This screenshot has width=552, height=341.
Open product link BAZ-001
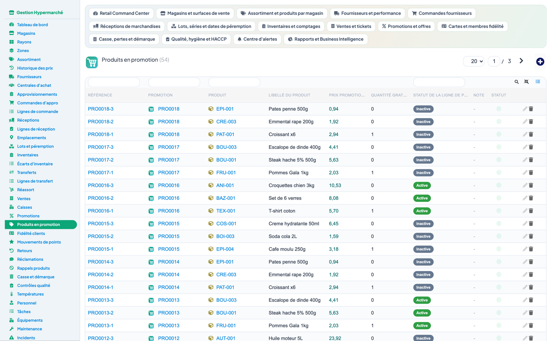226,198
